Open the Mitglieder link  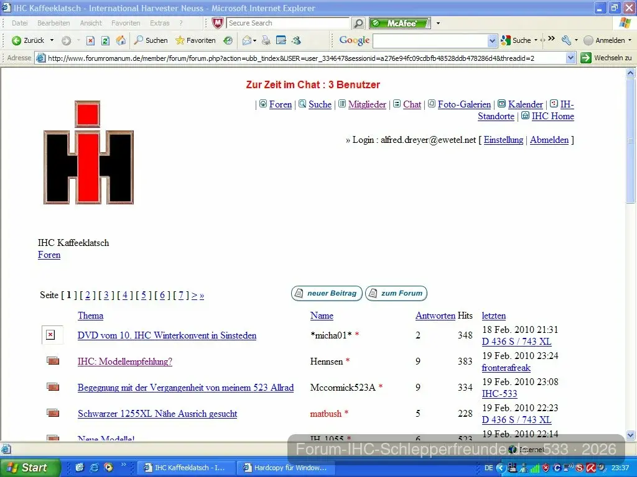point(367,104)
